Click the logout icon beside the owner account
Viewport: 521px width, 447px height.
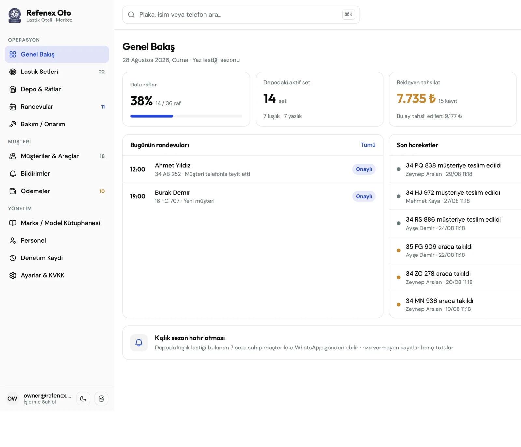tap(101, 399)
